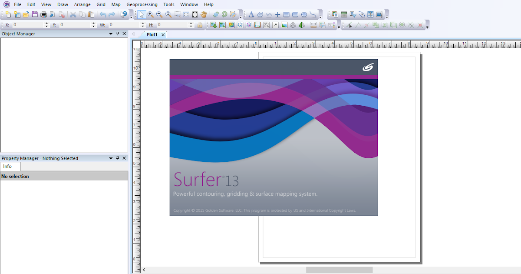Undo the last action
The image size is (521, 274).
pos(103,14)
